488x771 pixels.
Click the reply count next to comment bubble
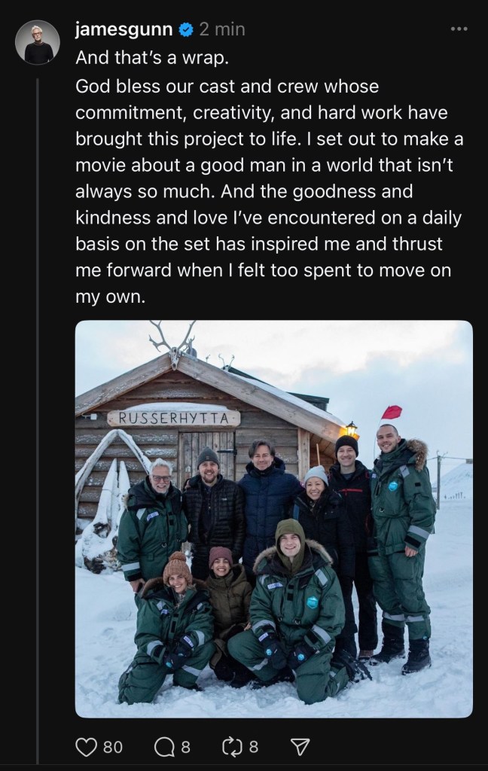[x=185, y=747]
